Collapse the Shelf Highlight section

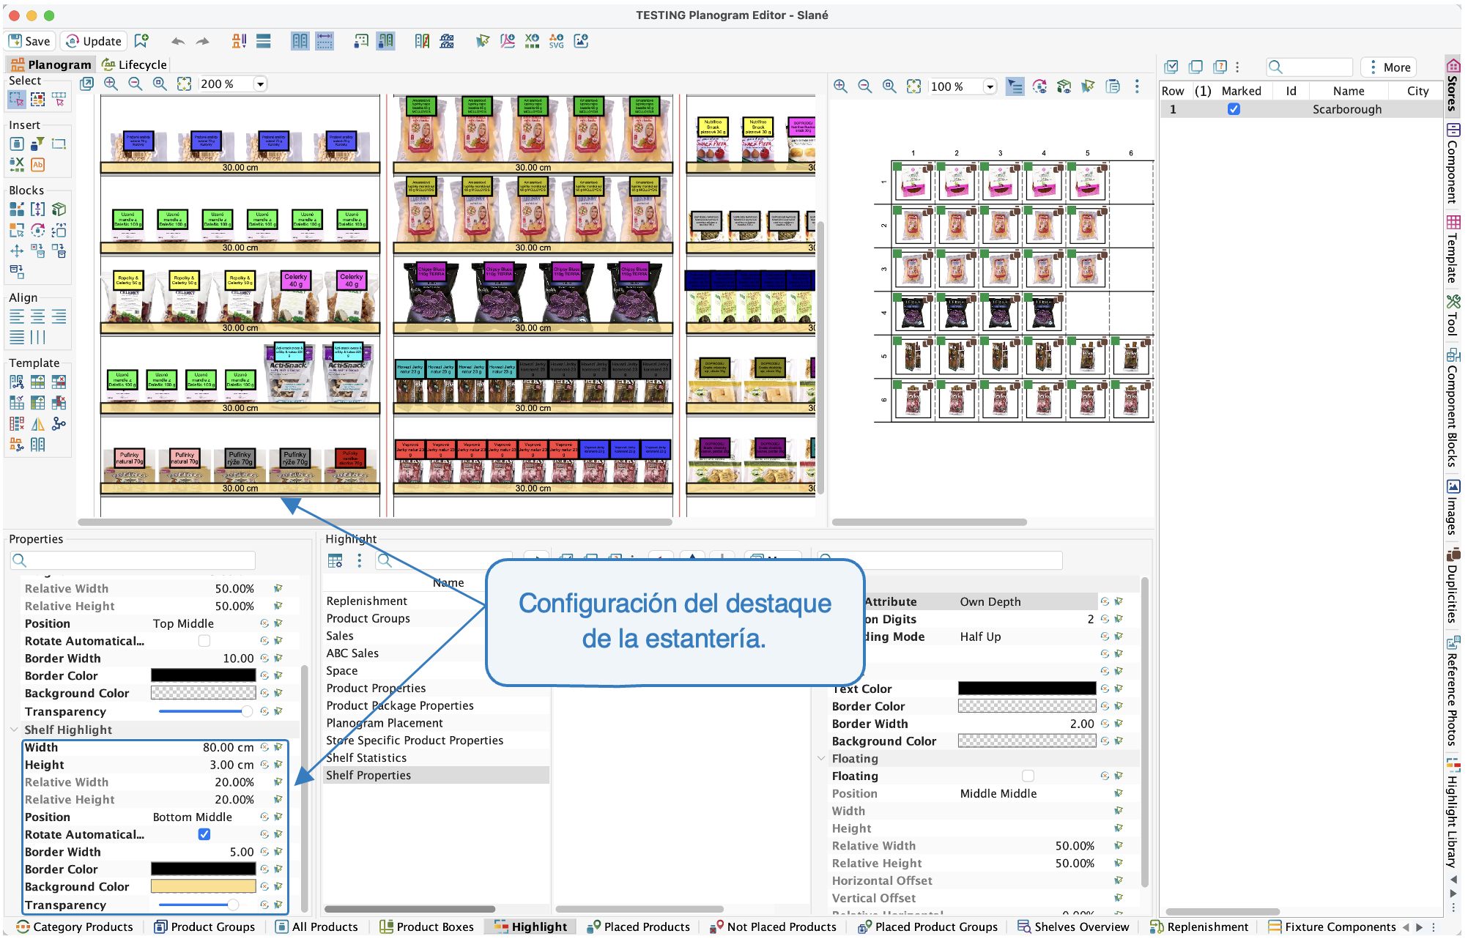coord(14,730)
